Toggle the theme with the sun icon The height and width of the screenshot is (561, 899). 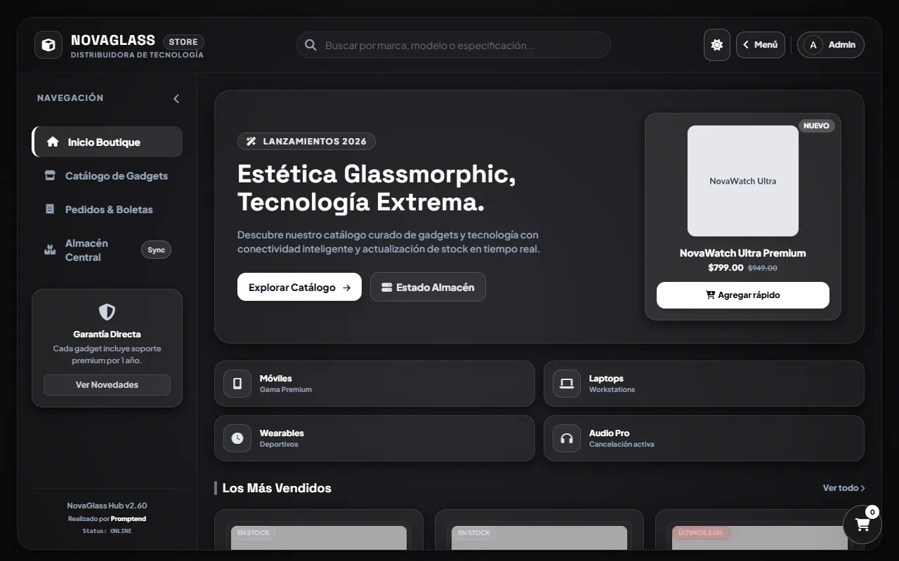[x=716, y=45]
